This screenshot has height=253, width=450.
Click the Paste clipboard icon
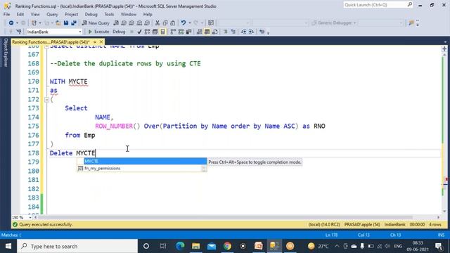173,23
